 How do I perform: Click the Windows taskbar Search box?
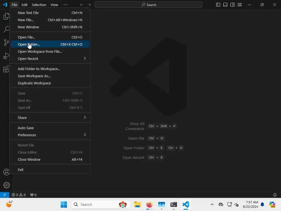pos(101,204)
